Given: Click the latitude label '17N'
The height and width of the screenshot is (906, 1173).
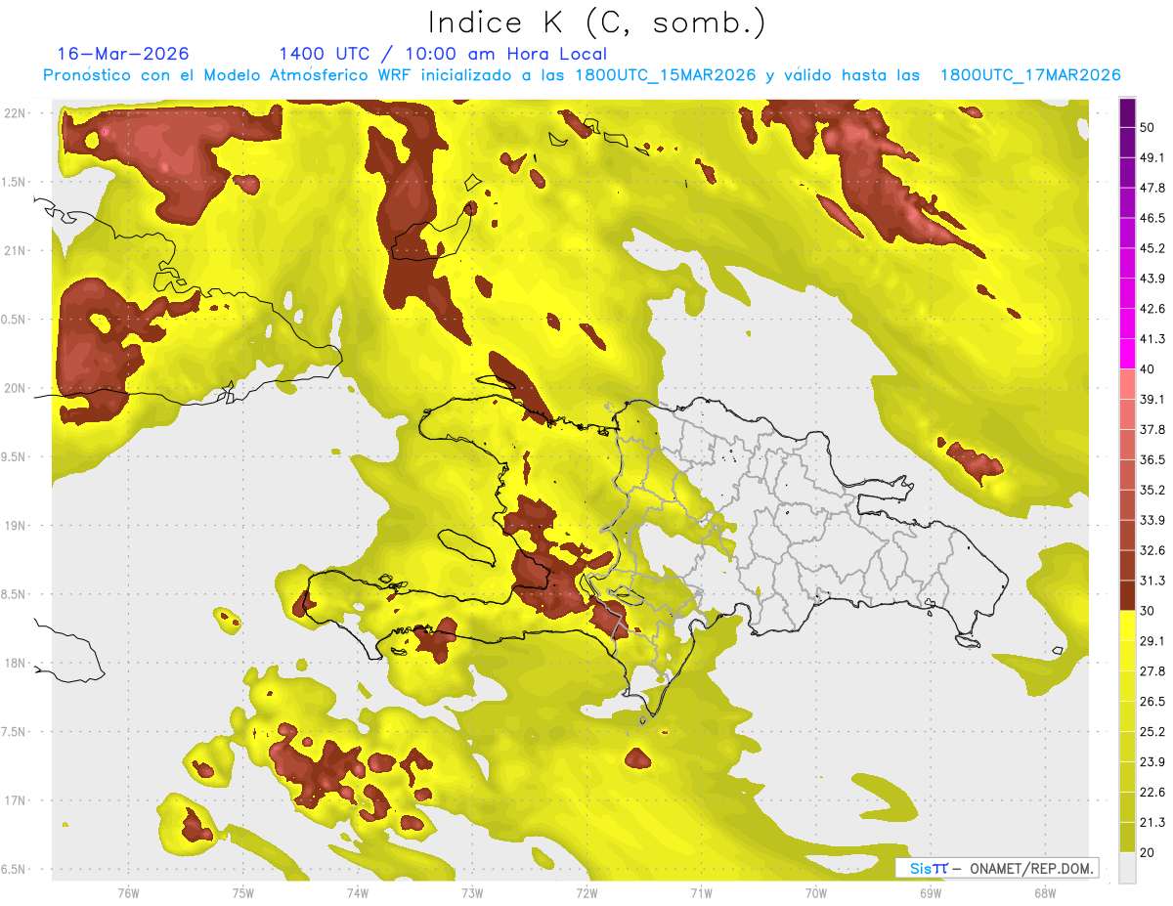Looking at the screenshot, I should pyautogui.click(x=14, y=800).
